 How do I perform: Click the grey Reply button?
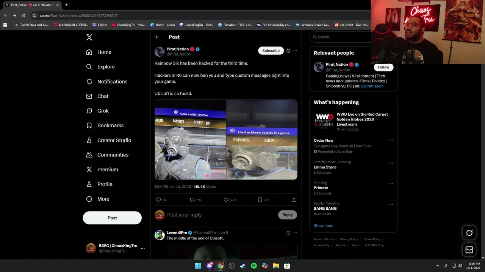point(287,215)
